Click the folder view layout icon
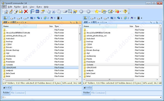 [x=104, y=11]
